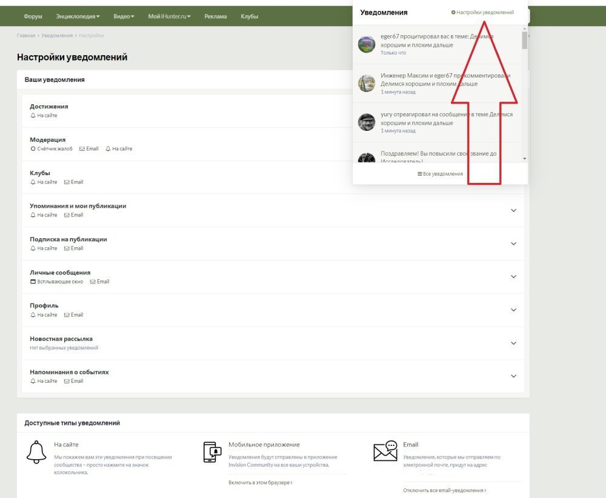Expand the 'Напоминания о событиях' row
The width and height of the screenshot is (606, 498).
coord(513,376)
